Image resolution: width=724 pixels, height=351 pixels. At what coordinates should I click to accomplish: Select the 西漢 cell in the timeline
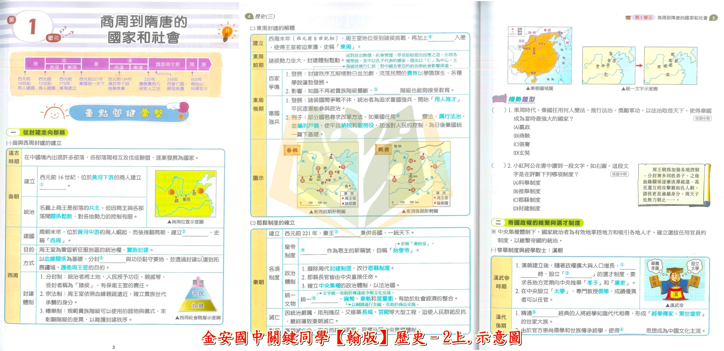tap(119, 67)
